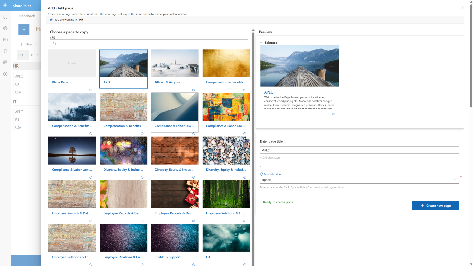The width and height of the screenshot is (473, 266).
Task: Select the Home icon in left sidebar
Action: click(x=5, y=16)
